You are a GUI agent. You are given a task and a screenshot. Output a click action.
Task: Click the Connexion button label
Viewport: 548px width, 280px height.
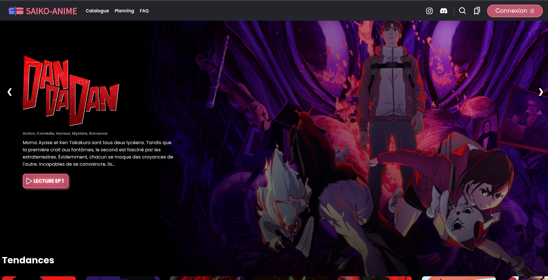click(x=511, y=11)
